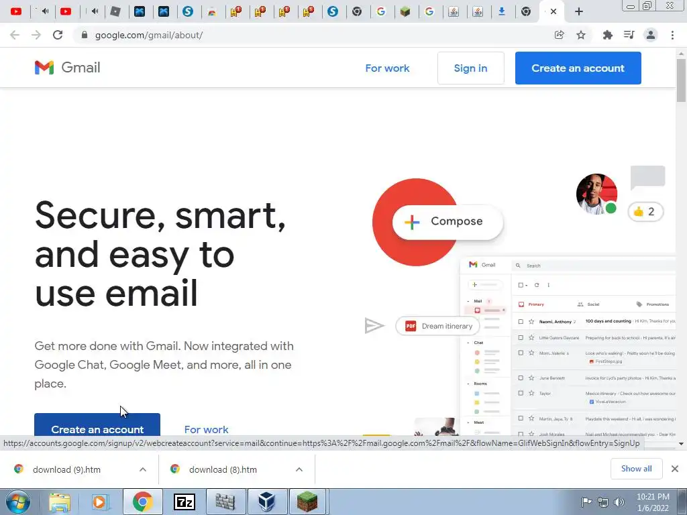Open a new tab with plus

[579, 12]
